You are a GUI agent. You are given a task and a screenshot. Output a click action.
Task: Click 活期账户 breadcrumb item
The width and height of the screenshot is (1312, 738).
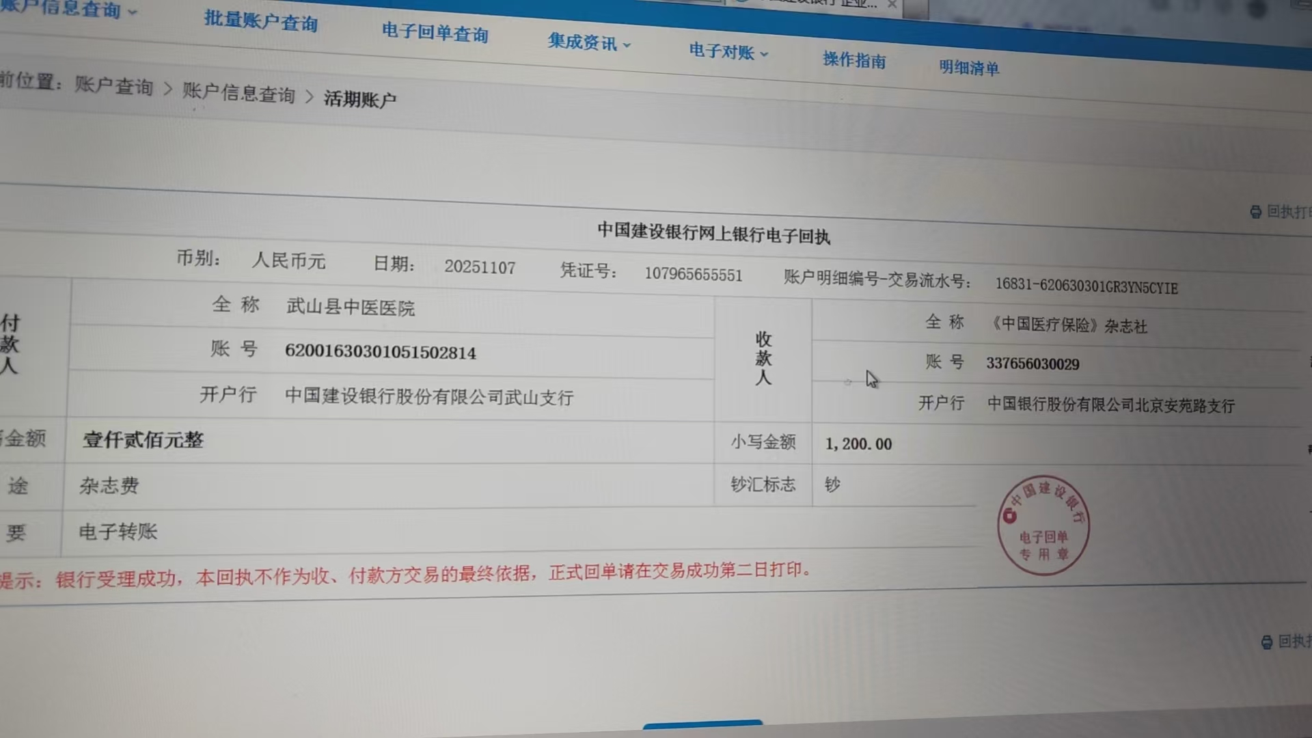pyautogui.click(x=360, y=100)
